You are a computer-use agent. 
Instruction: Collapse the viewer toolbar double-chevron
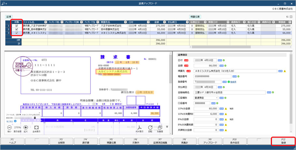167,127
